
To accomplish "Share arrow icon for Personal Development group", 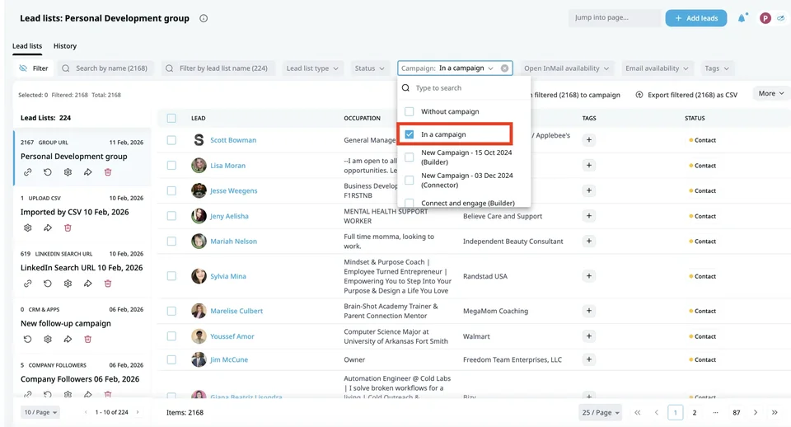I will pyautogui.click(x=88, y=172).
